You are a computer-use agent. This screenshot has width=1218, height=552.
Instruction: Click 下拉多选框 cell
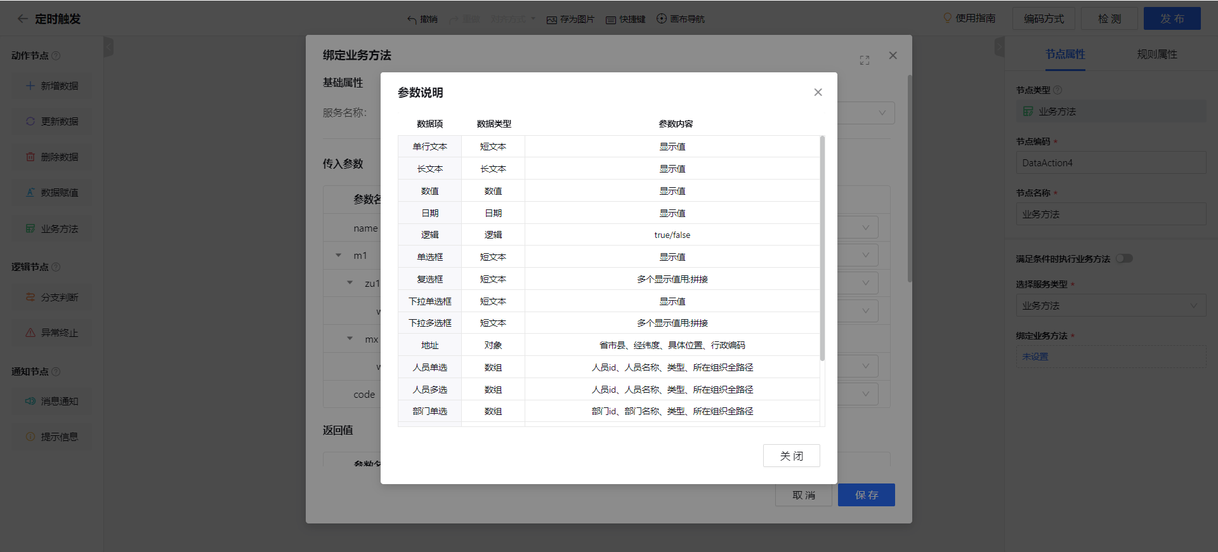[x=429, y=323]
